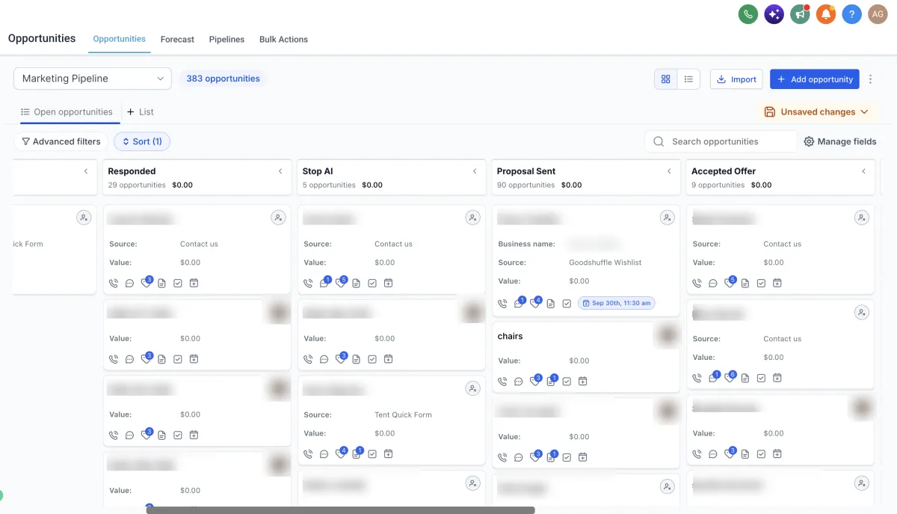Open notes icon on Goodshuffle Wishlist card

pos(551,303)
